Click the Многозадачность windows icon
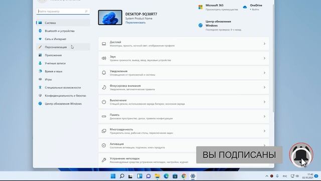Viewport: 321px width, 181px height. [x=104, y=131]
